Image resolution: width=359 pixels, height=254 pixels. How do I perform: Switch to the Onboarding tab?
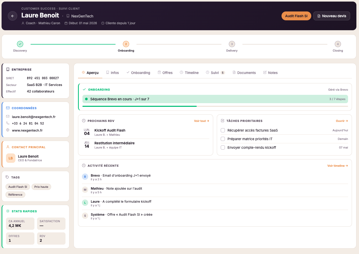(138, 73)
